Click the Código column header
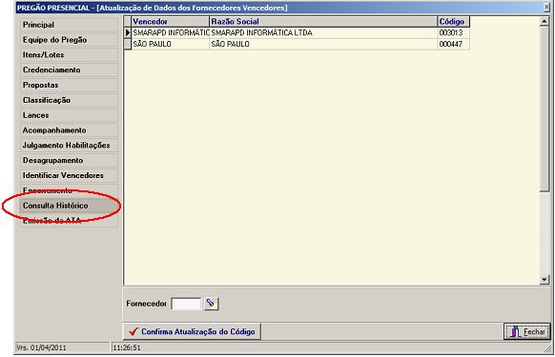 pos(453,22)
